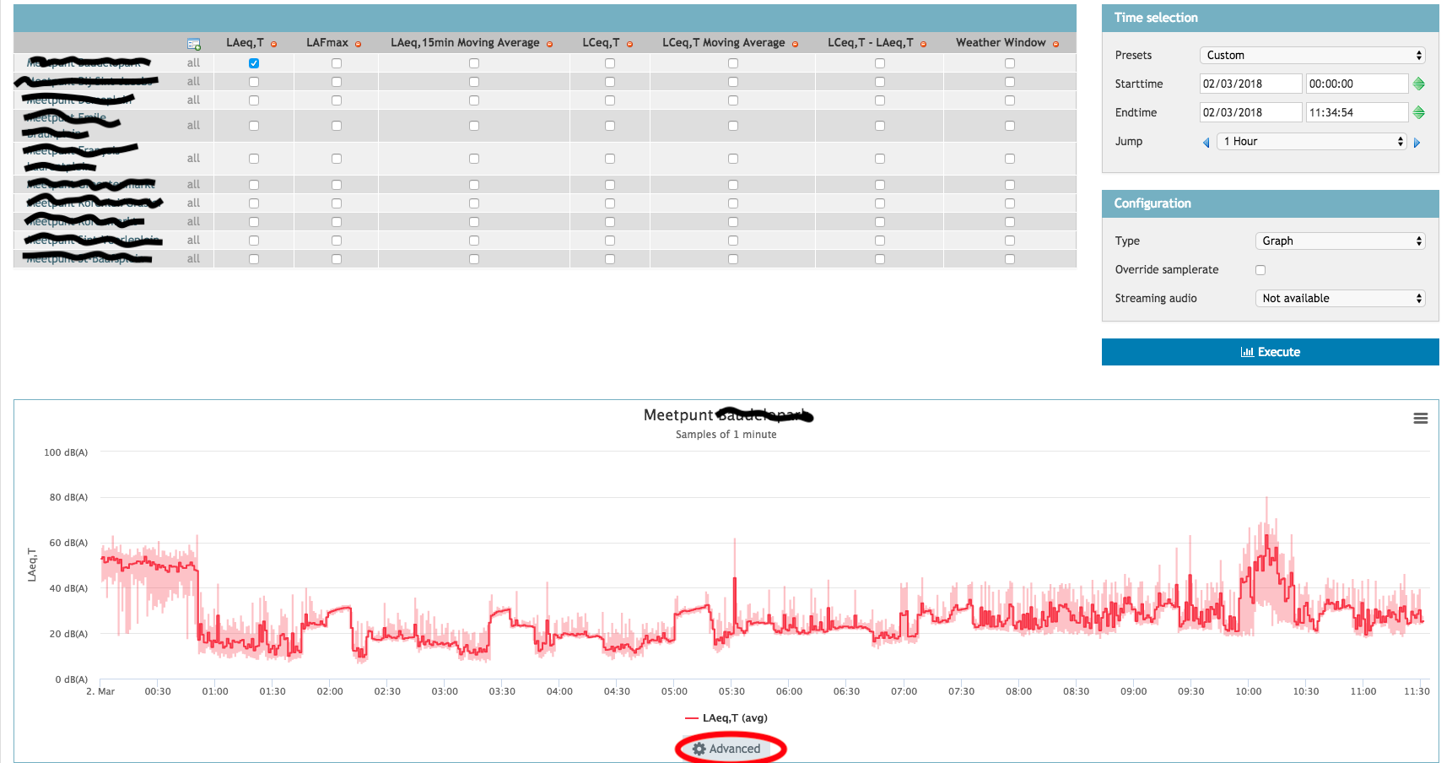The width and height of the screenshot is (1452, 763).
Task: Tick the first row's LAFmax checkbox
Action: pos(337,63)
